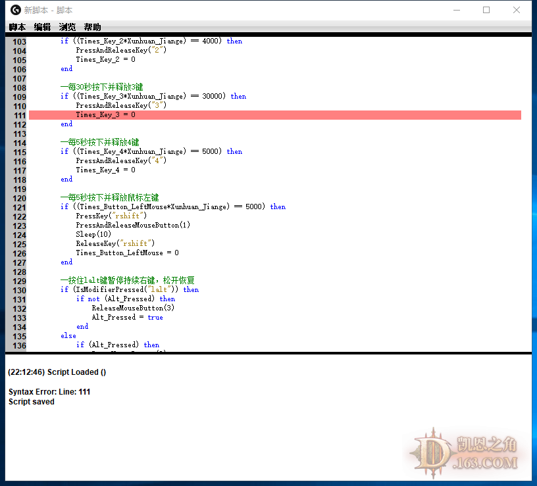
Task: Click the 'if (Alt_Pressed) then' line 136
Action: point(117,345)
